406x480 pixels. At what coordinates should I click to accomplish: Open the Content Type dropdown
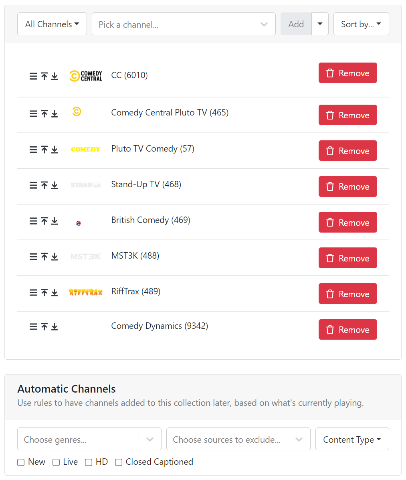352,439
